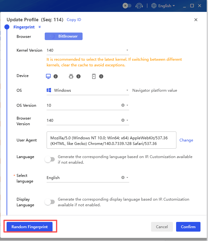Select the iOS phone device icon

pyautogui.click(x=94, y=76)
